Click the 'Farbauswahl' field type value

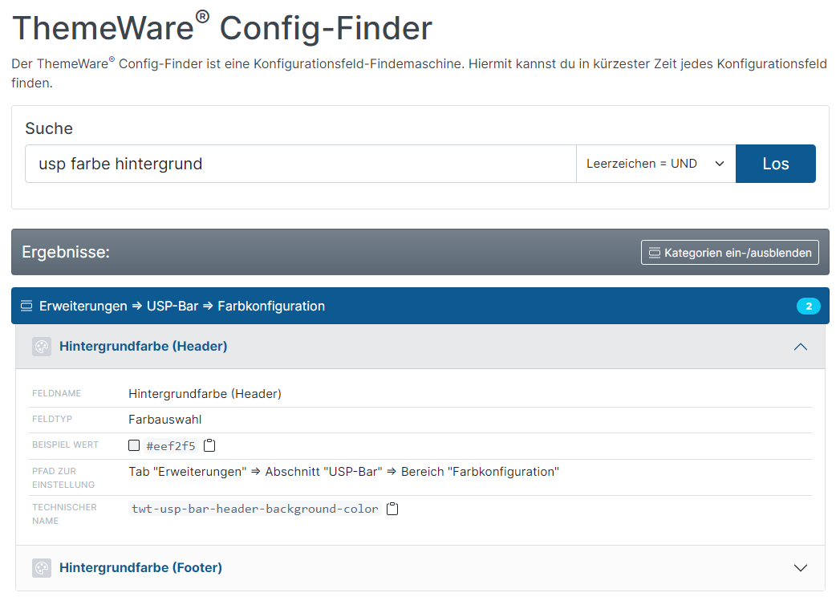click(x=165, y=420)
